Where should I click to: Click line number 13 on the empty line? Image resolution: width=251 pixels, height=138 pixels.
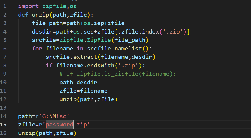point(4,108)
